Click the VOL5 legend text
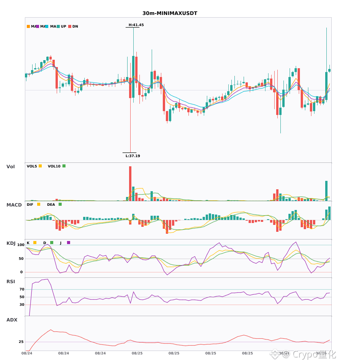Viewport: 339px width, 364px height. 32,166
